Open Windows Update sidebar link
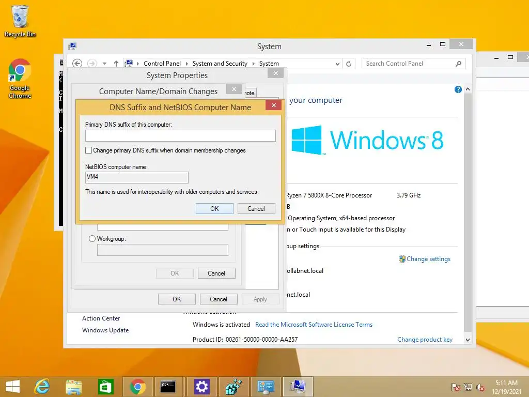The height and width of the screenshot is (397, 529). 105,330
